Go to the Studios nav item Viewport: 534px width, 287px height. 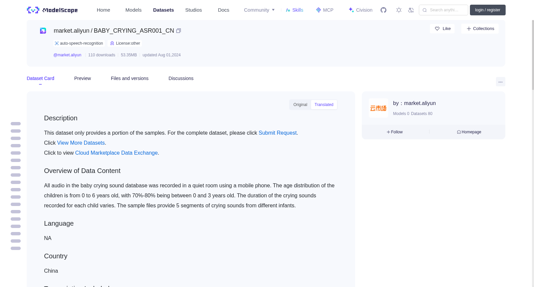click(194, 10)
